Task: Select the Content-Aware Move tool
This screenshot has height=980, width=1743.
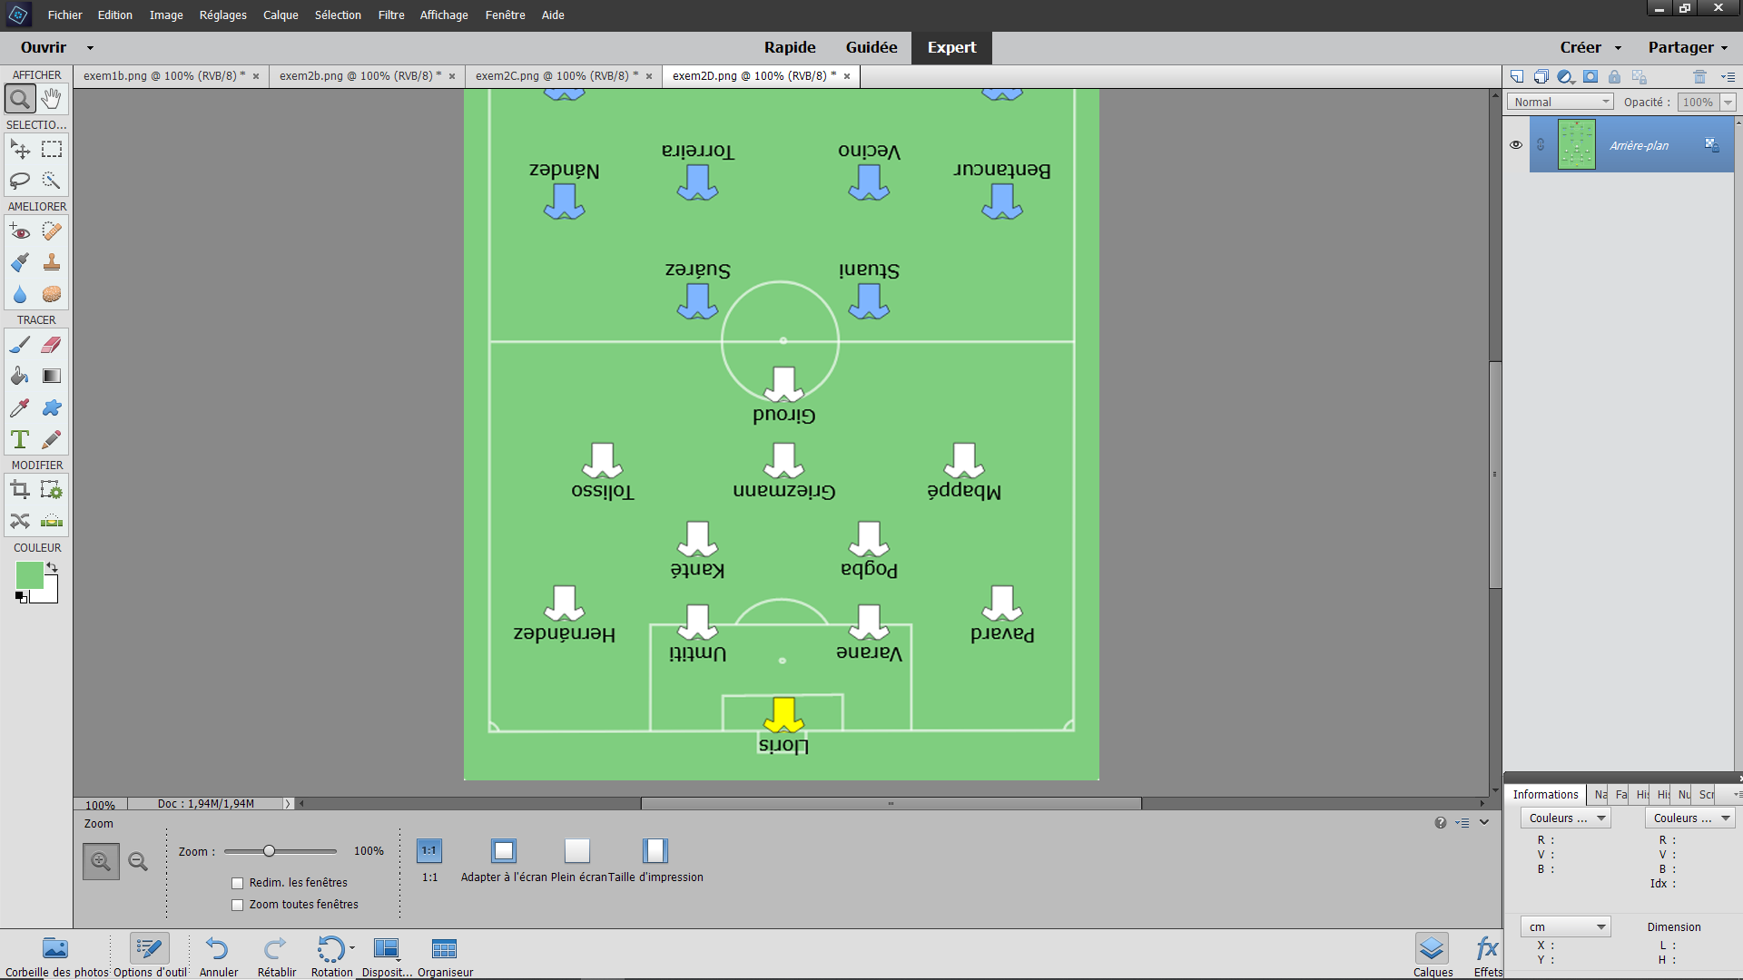Action: pos(20,521)
